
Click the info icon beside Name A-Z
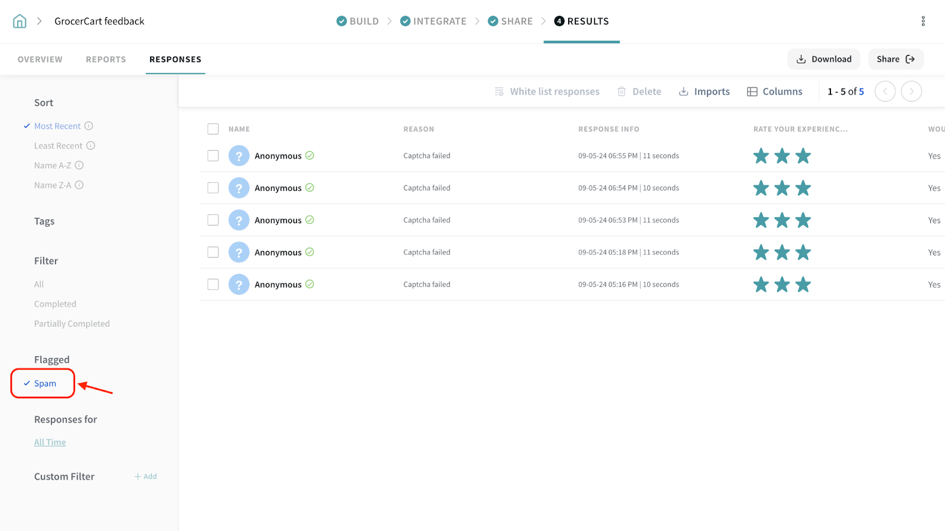[x=79, y=165]
